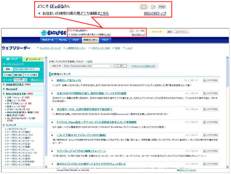Click register-blog icon for first ranked article
Viewport: 231px width, 174px height.
(211, 80)
